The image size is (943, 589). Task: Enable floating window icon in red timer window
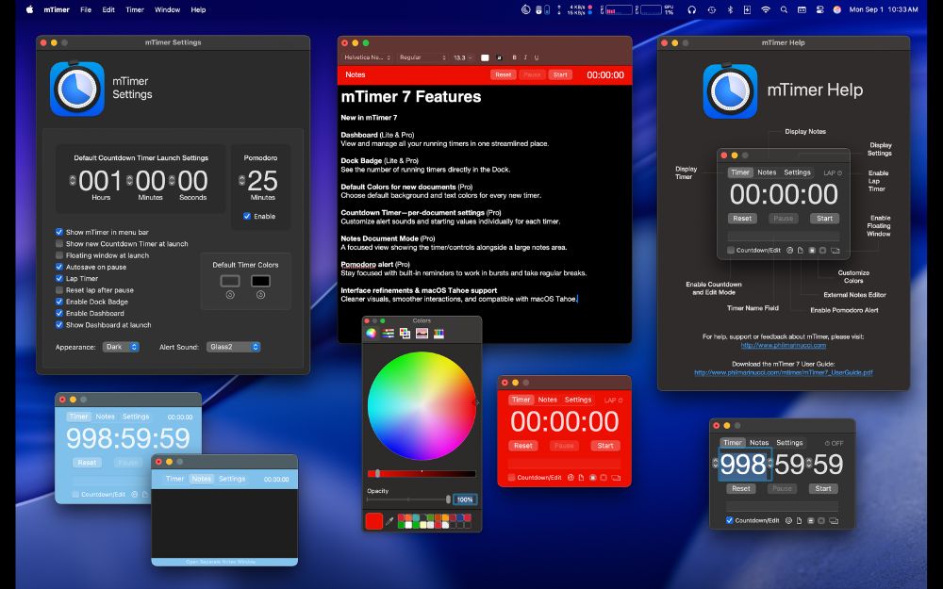tap(616, 478)
